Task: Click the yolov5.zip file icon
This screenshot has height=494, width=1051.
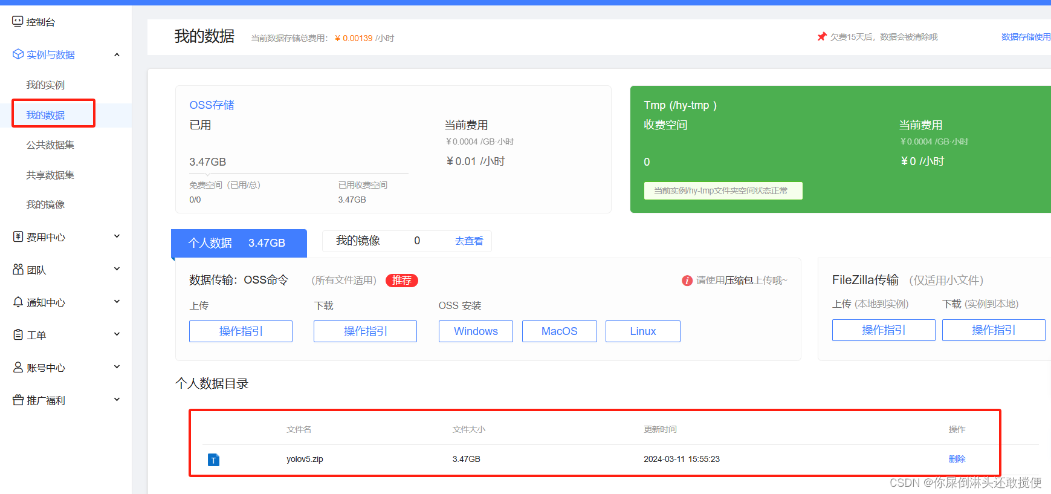Action: (213, 460)
